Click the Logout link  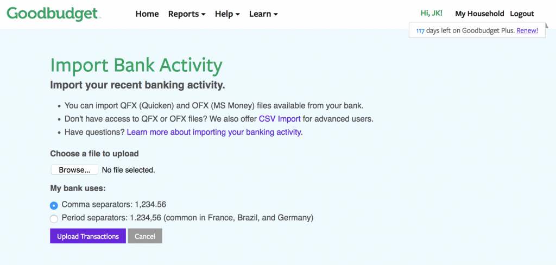(522, 14)
